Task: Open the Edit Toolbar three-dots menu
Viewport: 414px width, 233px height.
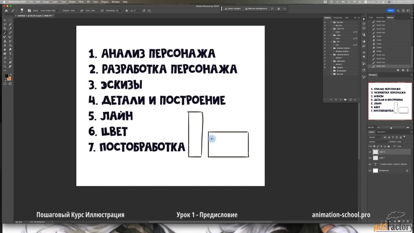Action: [5, 71]
